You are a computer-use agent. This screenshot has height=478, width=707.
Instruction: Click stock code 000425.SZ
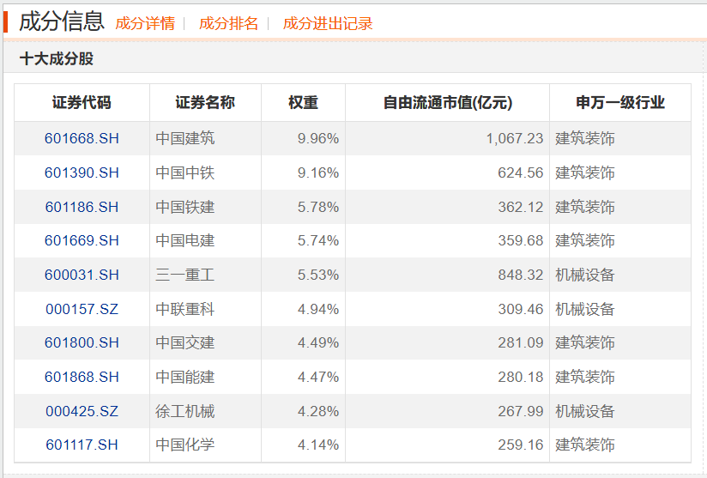point(82,411)
